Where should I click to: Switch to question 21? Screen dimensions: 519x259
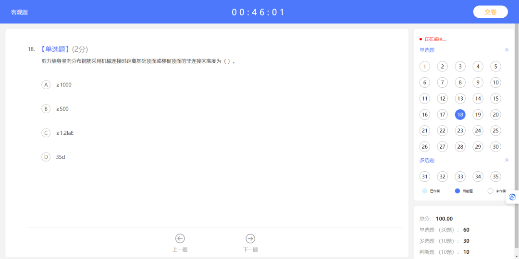tap(425, 130)
